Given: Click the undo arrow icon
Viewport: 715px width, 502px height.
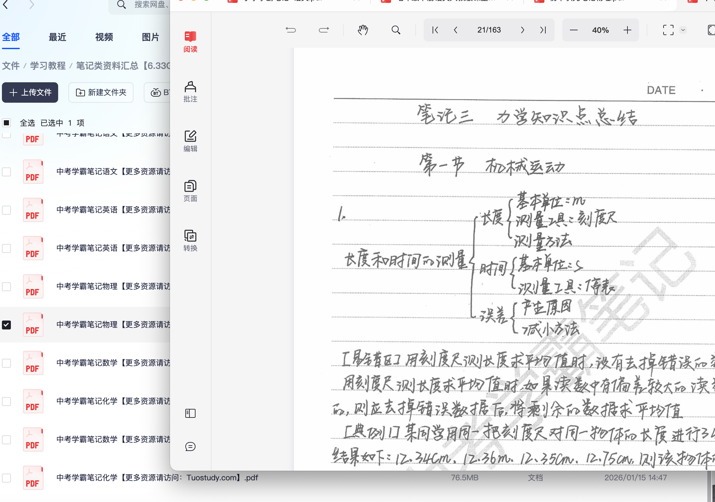Looking at the screenshot, I should click(290, 30).
